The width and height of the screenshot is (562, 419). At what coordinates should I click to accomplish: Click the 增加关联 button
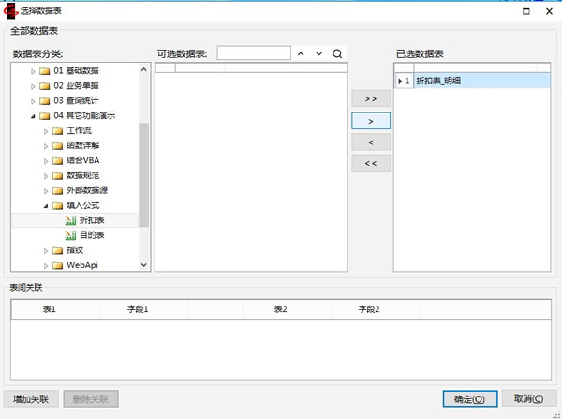tap(32, 398)
